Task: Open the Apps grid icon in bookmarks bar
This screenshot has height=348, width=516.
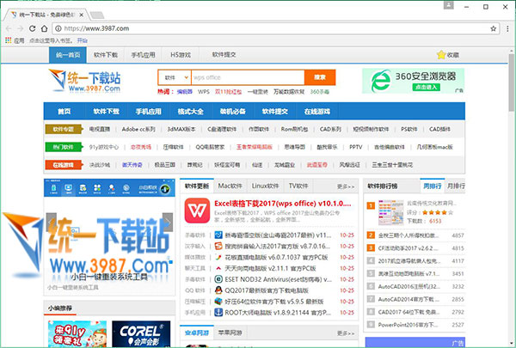Action: pos(9,40)
